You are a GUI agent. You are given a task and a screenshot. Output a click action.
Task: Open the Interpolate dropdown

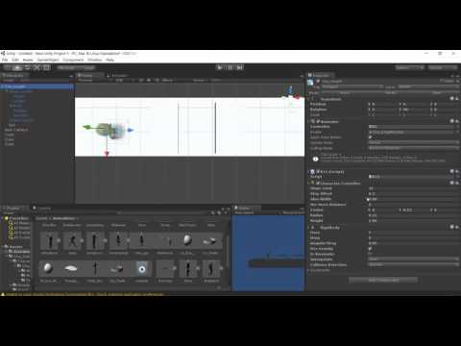point(413,259)
